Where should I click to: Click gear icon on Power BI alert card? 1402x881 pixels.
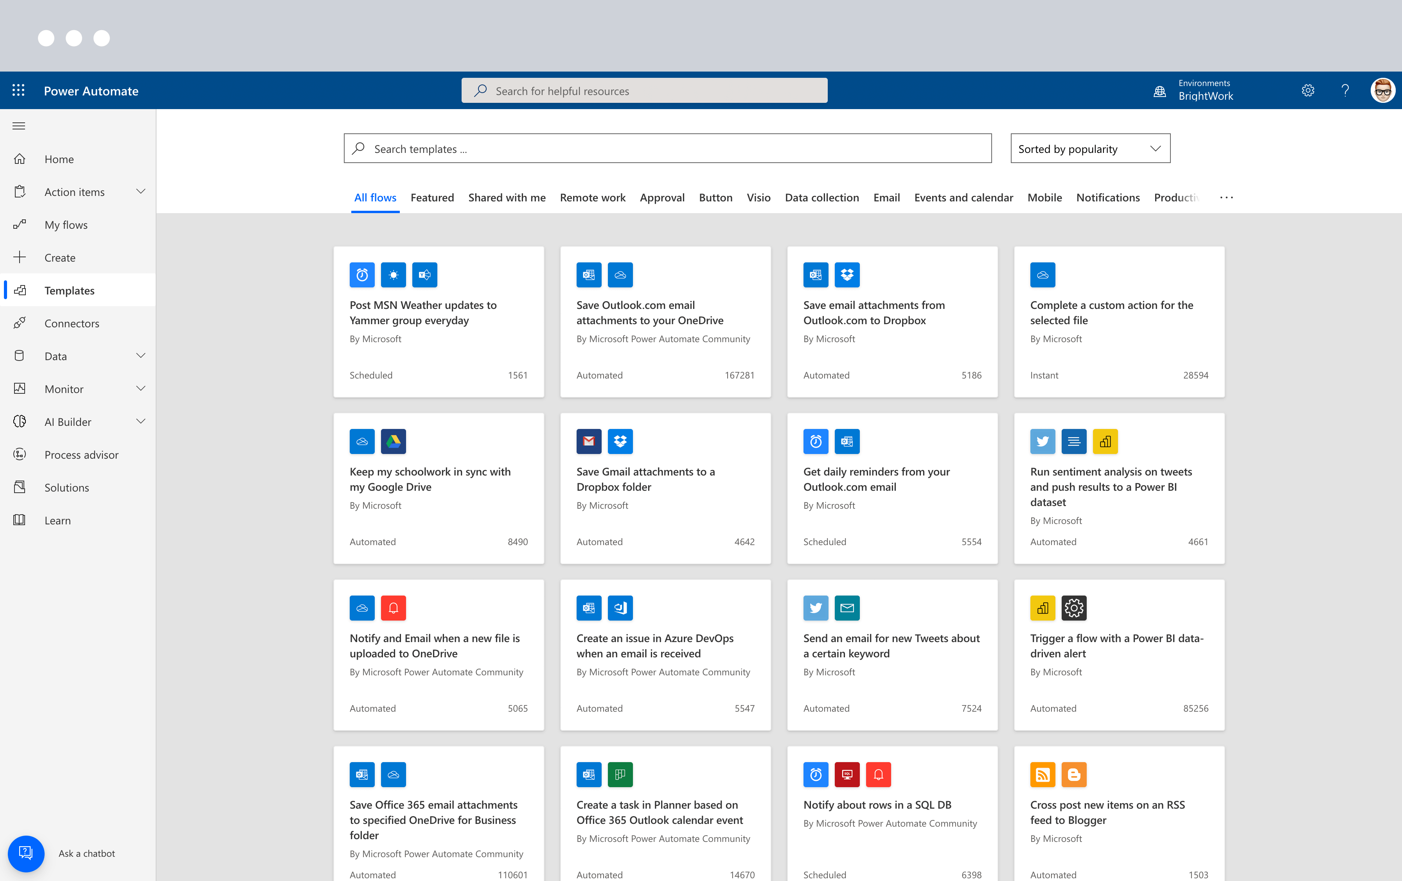pyautogui.click(x=1074, y=608)
